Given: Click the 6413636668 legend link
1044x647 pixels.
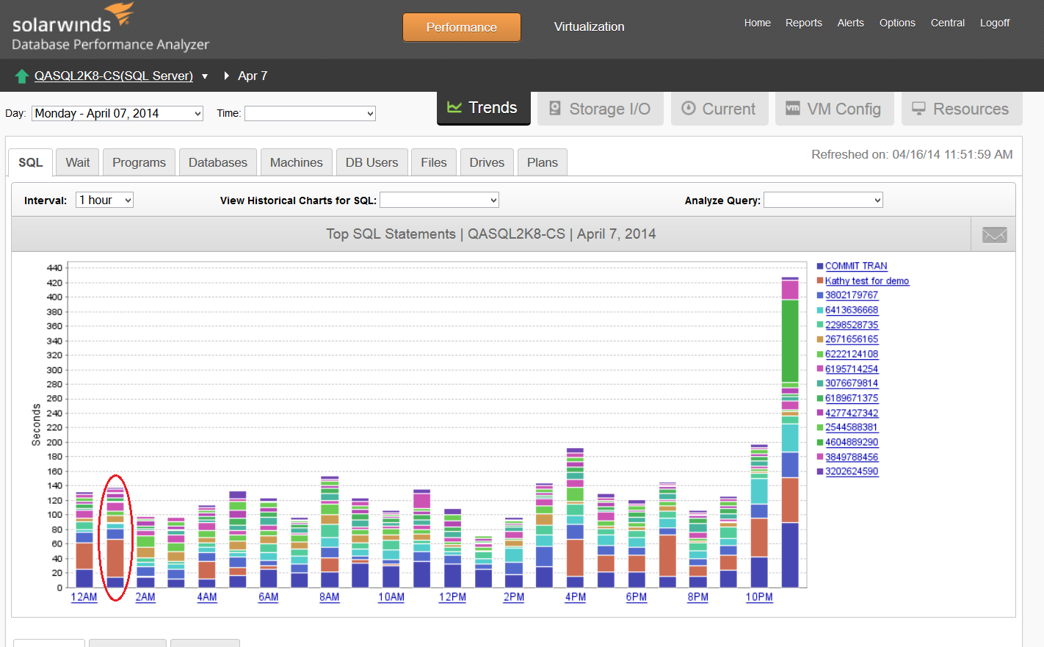Looking at the screenshot, I should click(852, 310).
